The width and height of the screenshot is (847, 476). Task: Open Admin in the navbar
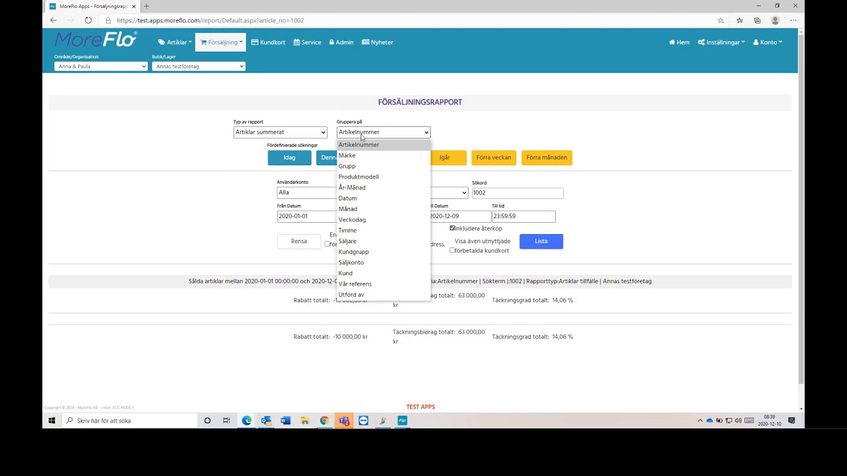(341, 42)
